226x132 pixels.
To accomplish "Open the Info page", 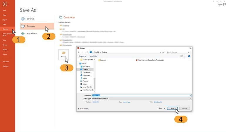I will coord(4,11).
